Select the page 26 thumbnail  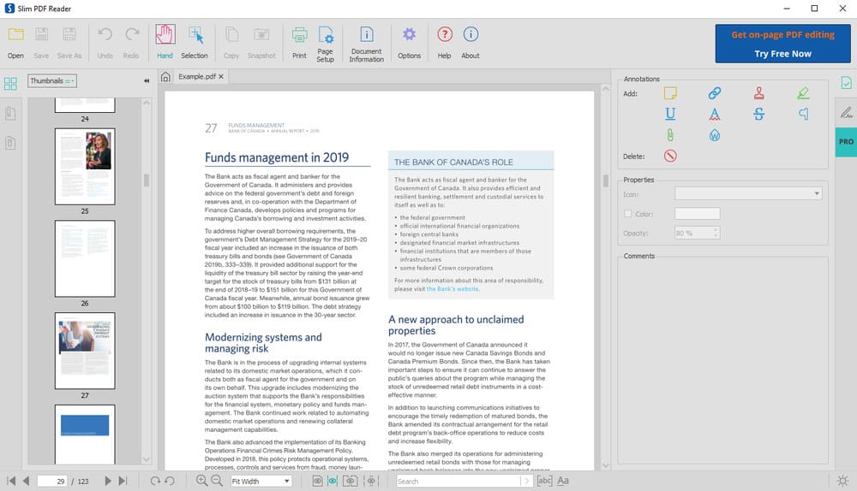tap(85, 258)
